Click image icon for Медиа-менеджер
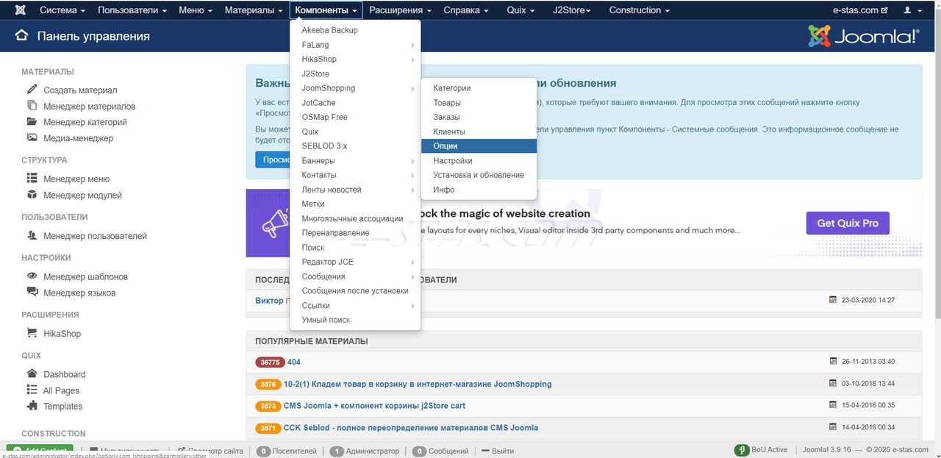 (x=32, y=137)
